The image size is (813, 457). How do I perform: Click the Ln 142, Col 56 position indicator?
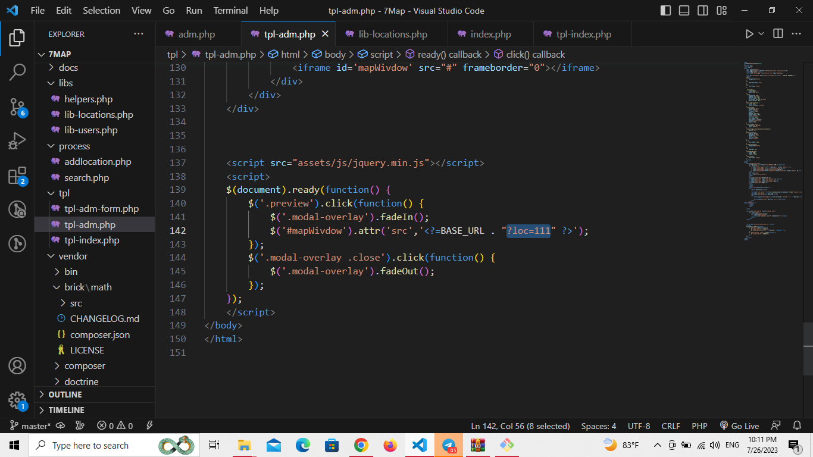520,426
